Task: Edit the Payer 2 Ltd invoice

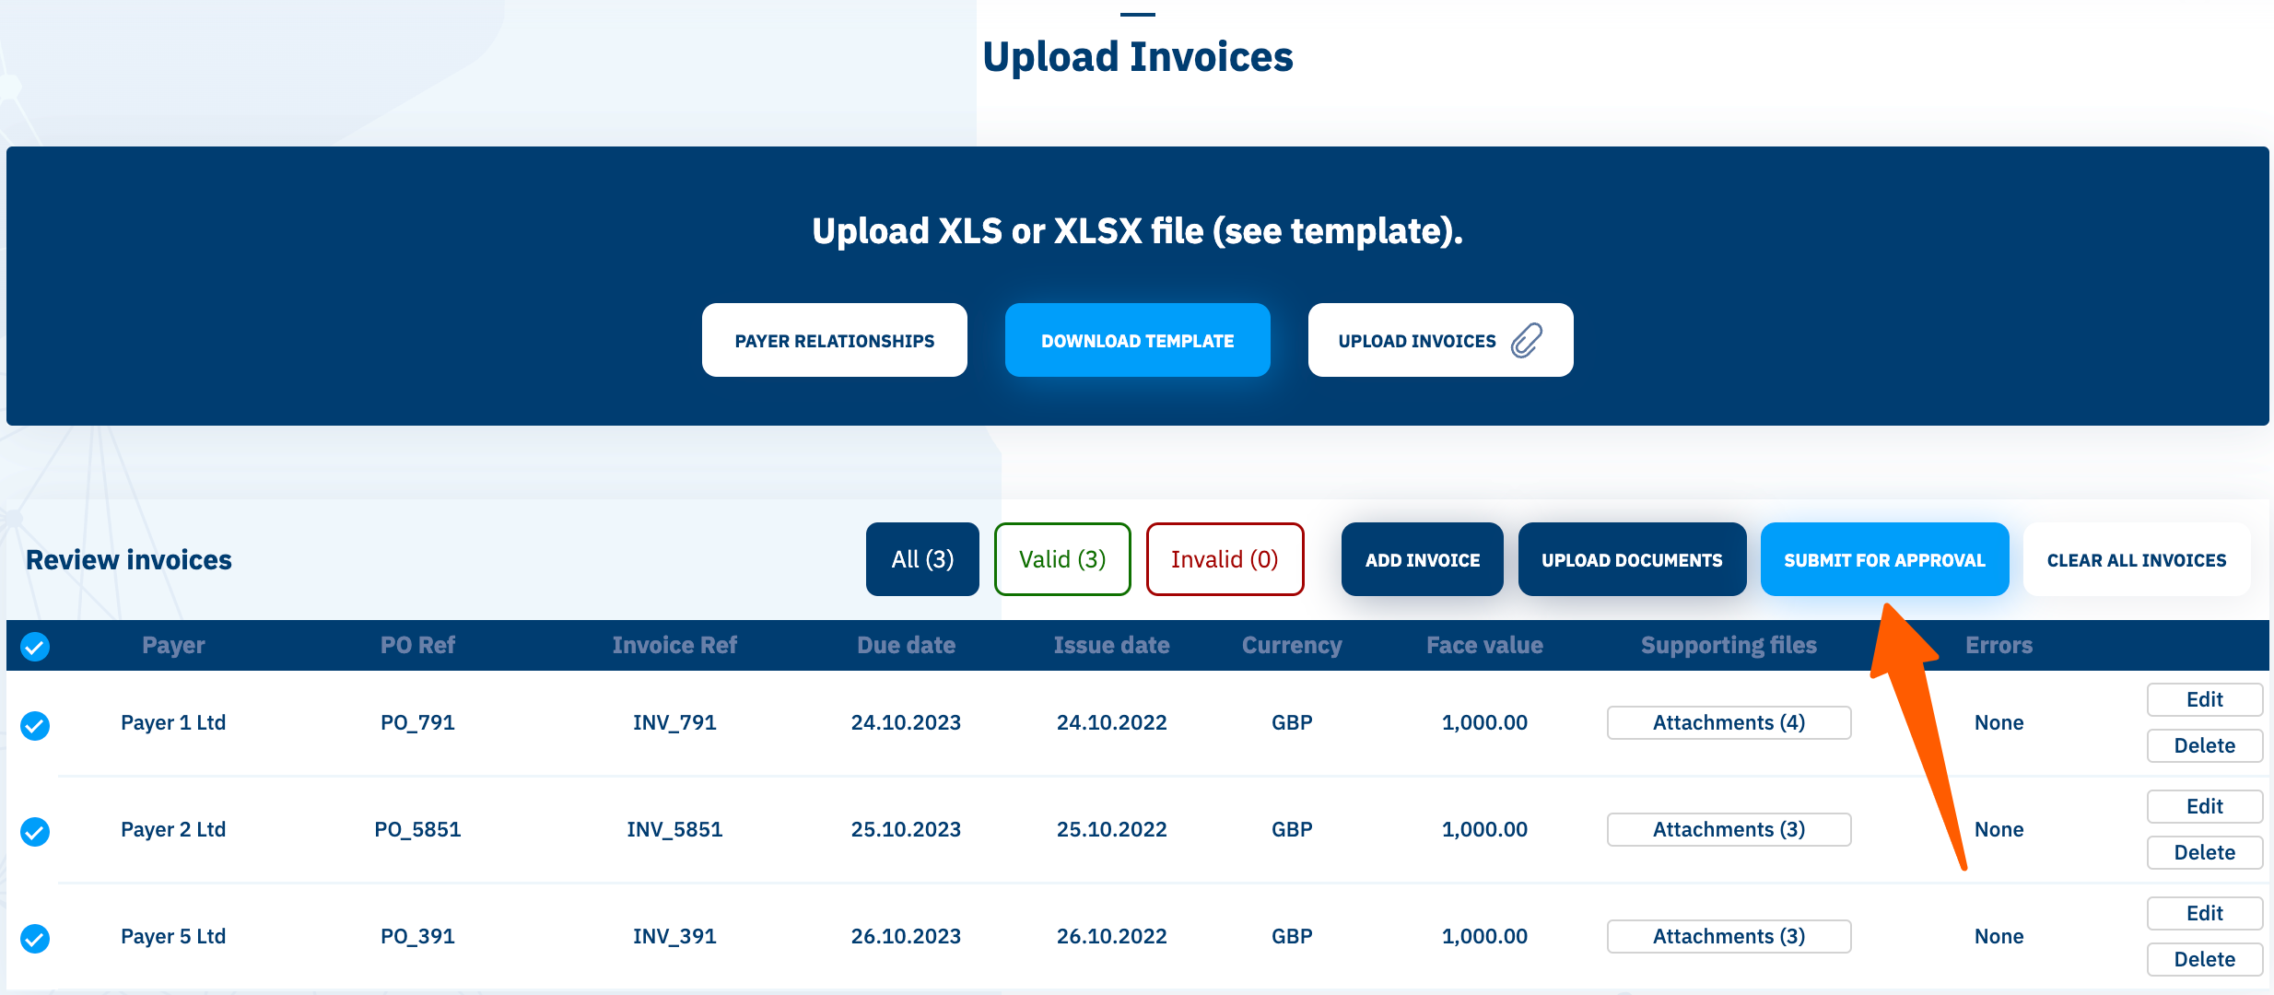Action: tap(2204, 806)
